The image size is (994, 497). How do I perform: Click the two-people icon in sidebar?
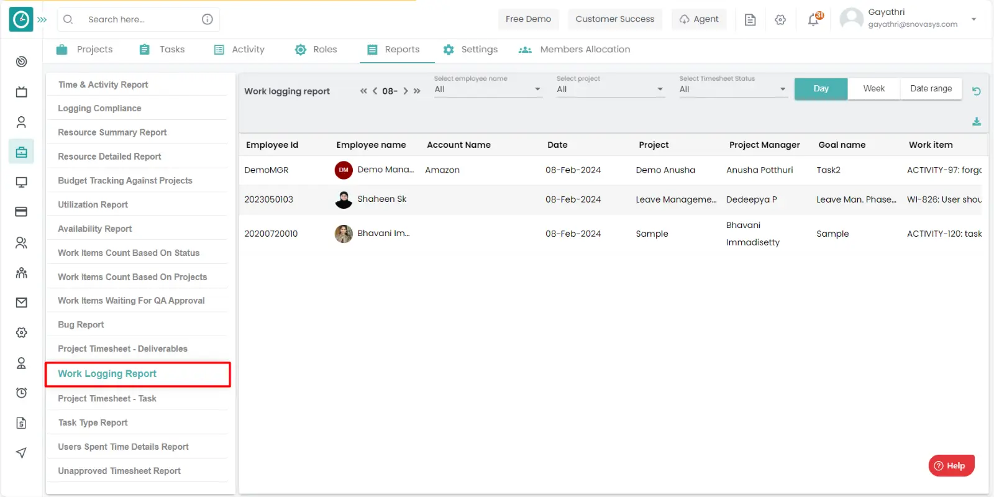(21, 242)
